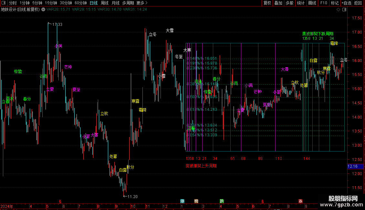Click the 霜降 label under Fibonacci 34

[x=334, y=43]
